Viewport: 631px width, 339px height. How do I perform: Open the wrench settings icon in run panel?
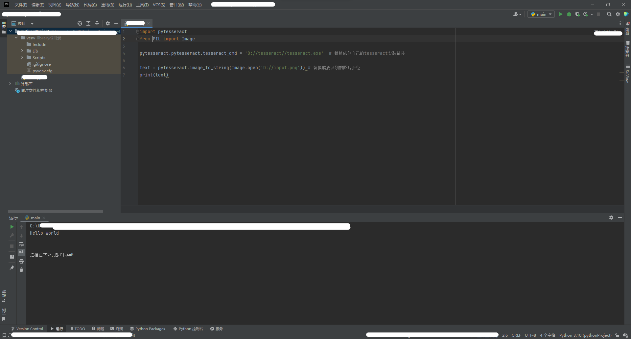tap(12, 235)
